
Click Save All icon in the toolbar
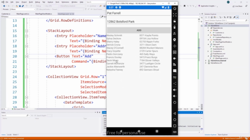click(23, 6)
